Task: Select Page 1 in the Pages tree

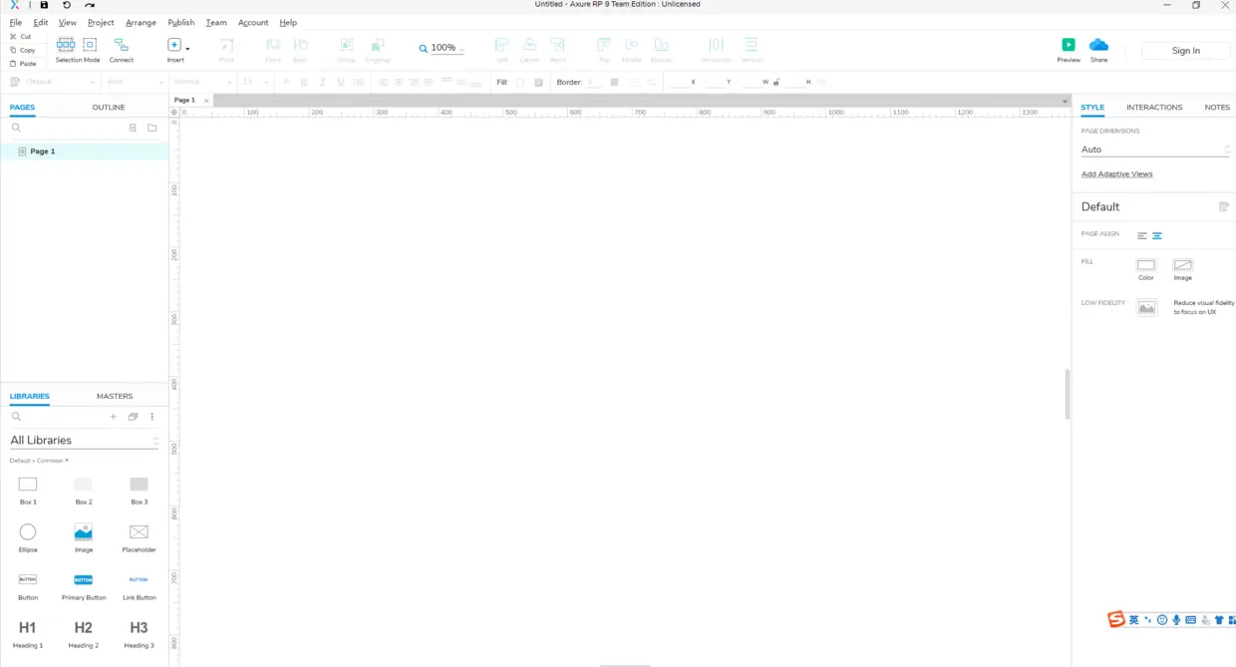Action: tap(85, 152)
